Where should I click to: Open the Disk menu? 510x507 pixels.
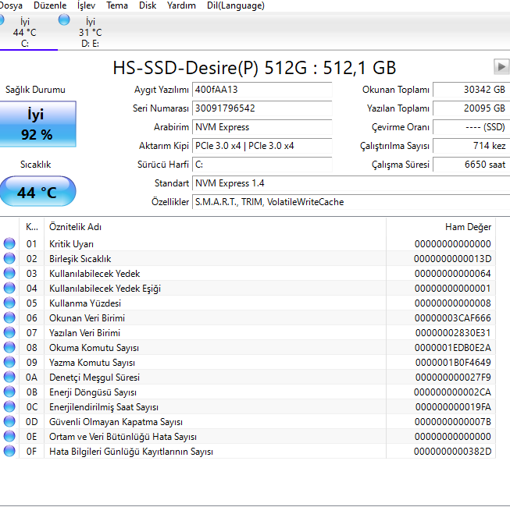click(x=148, y=5)
